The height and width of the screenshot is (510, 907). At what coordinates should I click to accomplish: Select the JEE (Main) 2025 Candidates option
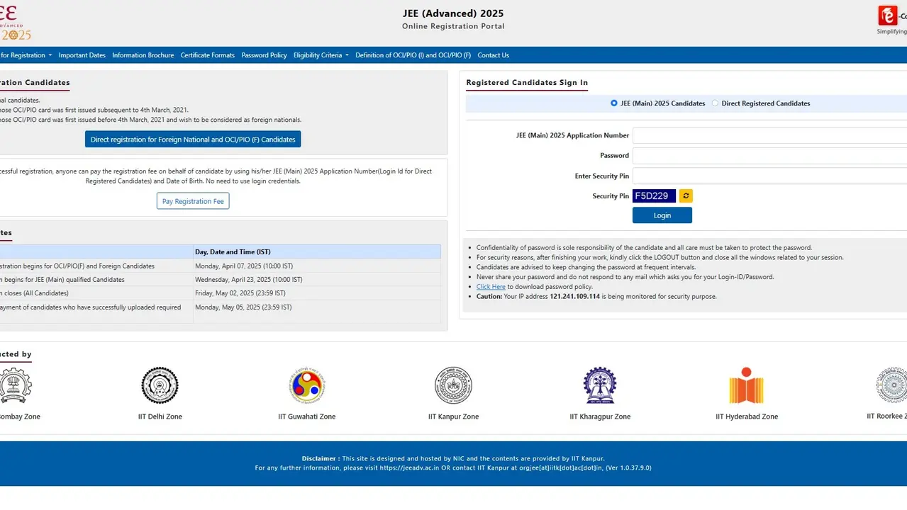pyautogui.click(x=613, y=103)
